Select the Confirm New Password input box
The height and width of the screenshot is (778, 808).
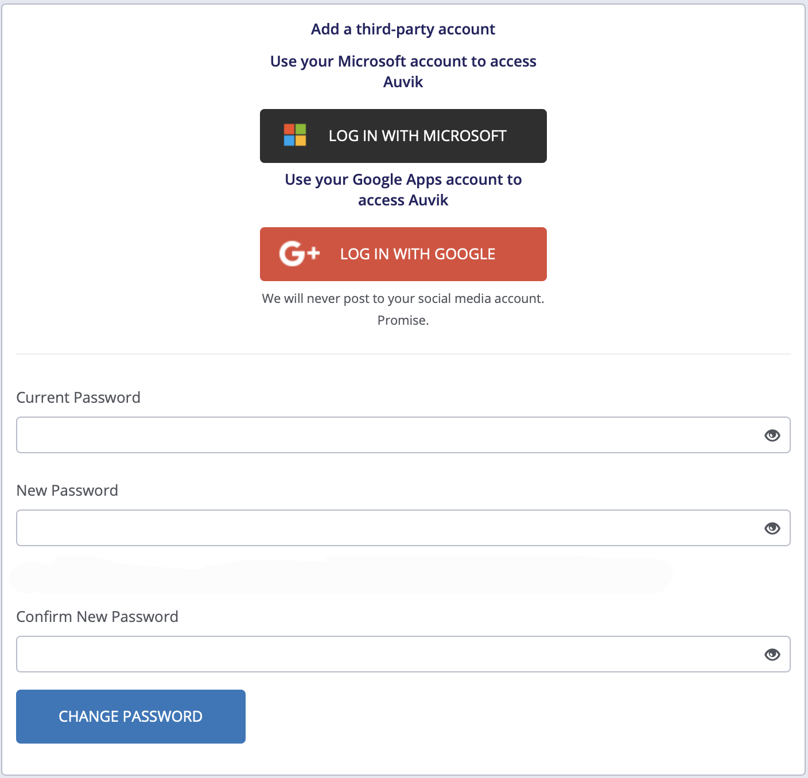(x=403, y=654)
